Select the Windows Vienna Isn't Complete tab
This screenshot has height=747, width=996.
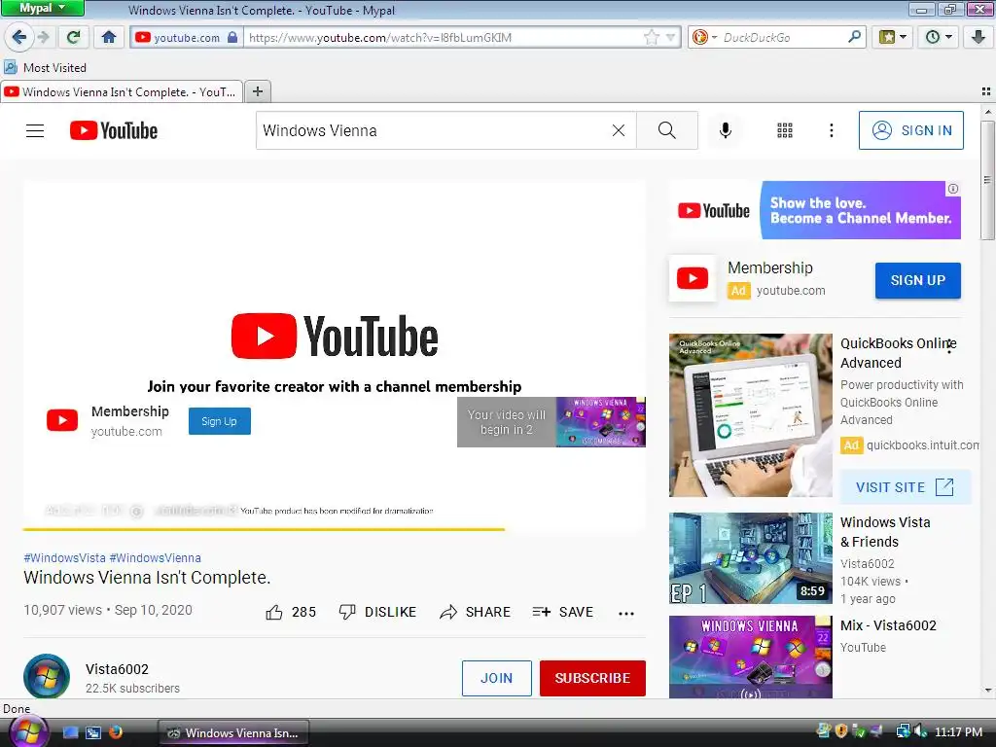tap(122, 91)
